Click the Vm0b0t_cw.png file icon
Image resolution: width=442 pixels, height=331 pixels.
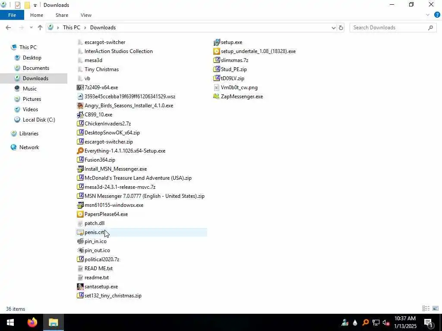(217, 87)
